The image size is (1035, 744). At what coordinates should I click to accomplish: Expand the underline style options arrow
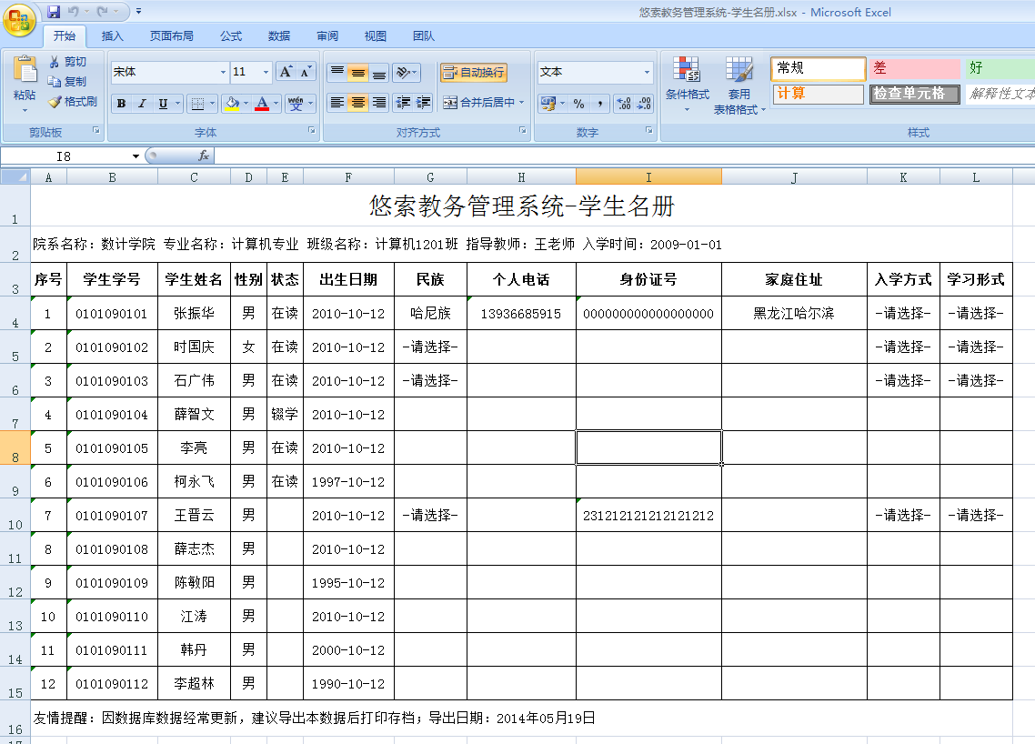point(177,103)
